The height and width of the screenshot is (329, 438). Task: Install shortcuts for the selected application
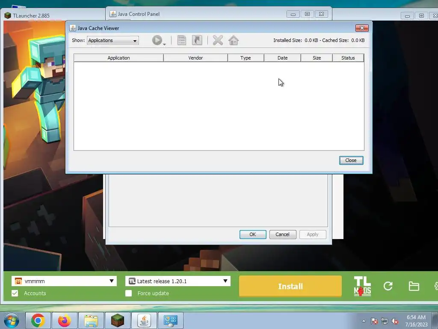[x=197, y=40]
